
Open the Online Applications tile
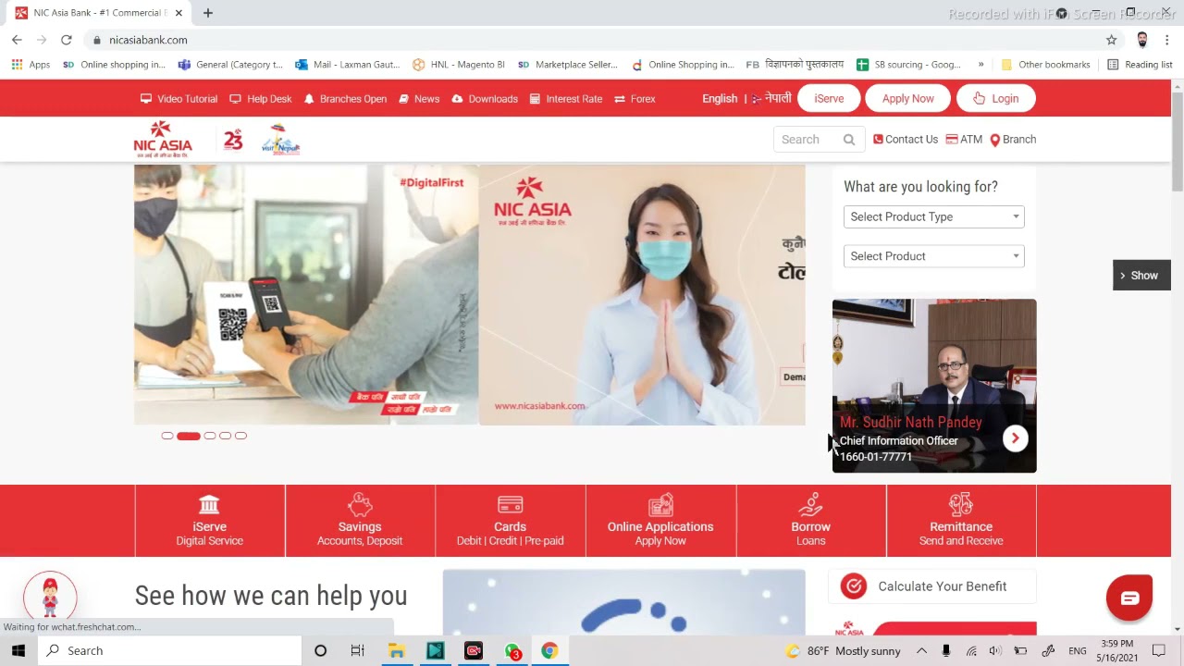click(660, 521)
